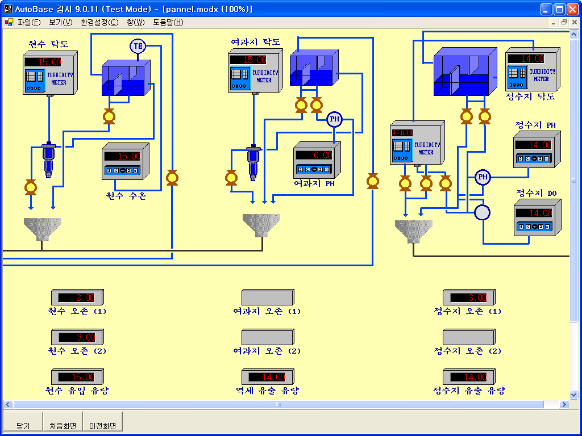582x436 pixels.
Task: Open the 도움말(H) menu
Action: 168,23
